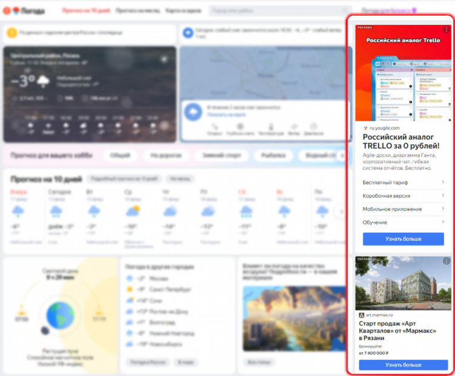
Task: Click Подробный прогноз на 10 дней chip
Action: pyautogui.click(x=124, y=179)
